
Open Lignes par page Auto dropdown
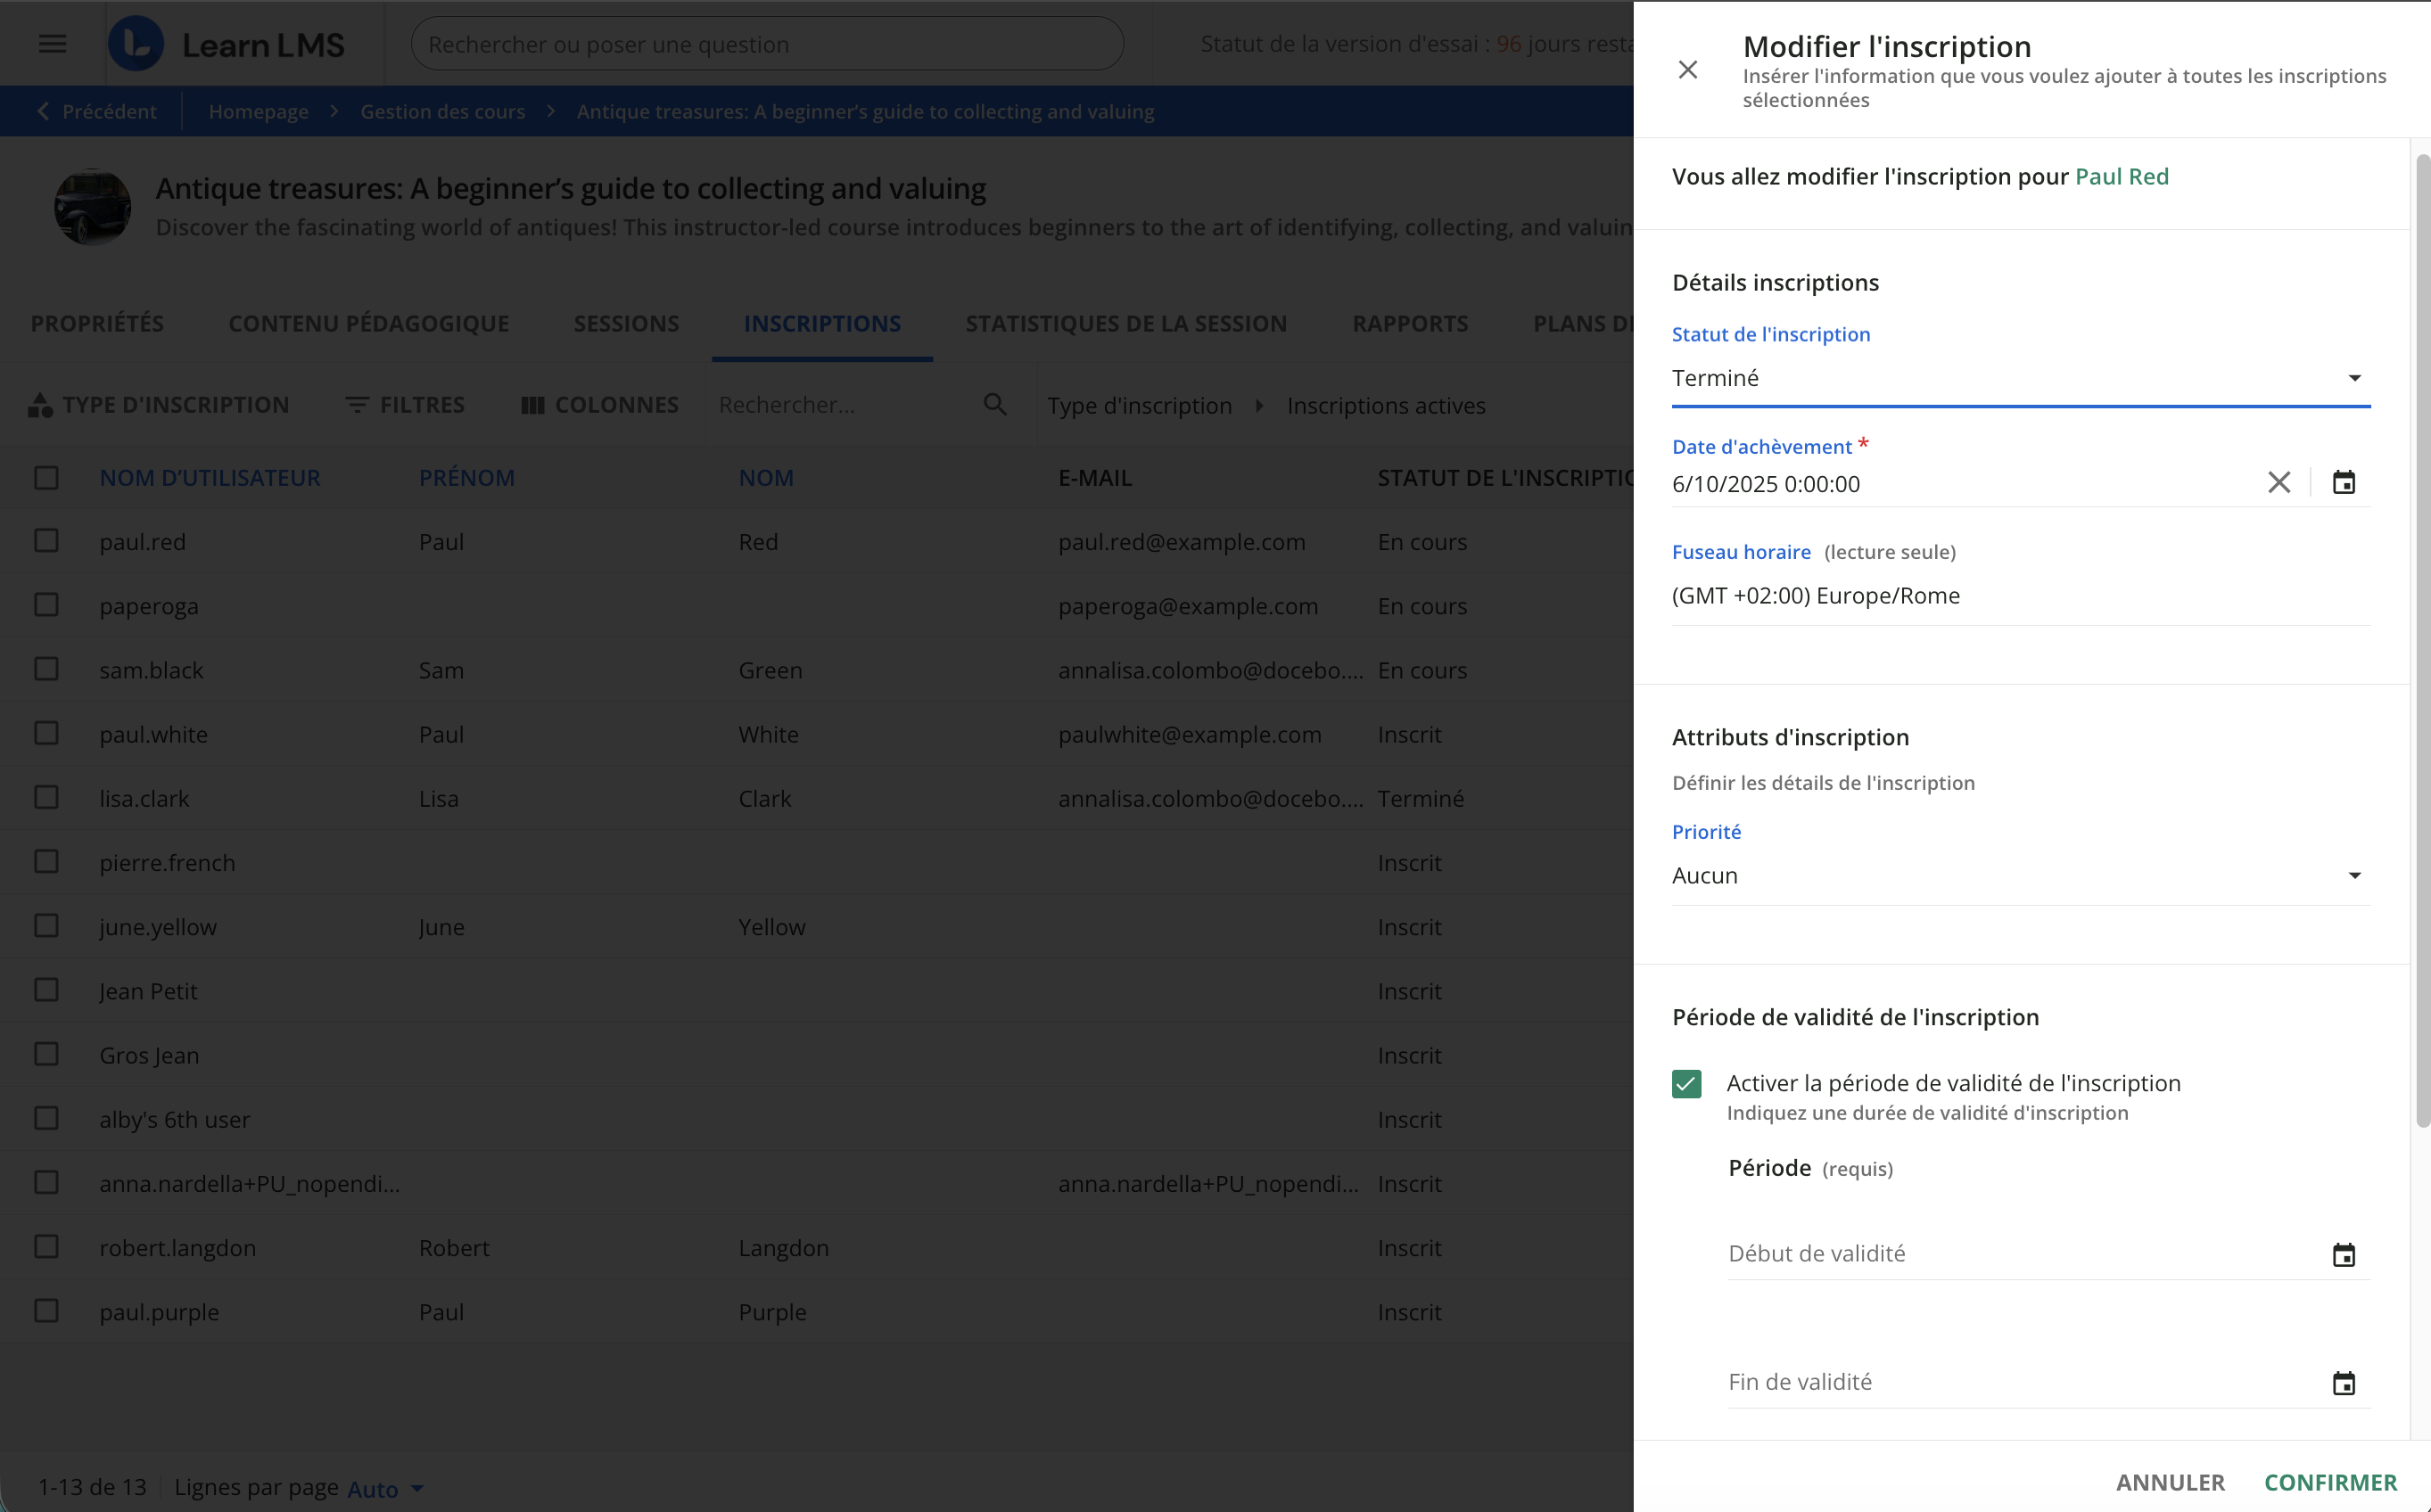click(386, 1489)
